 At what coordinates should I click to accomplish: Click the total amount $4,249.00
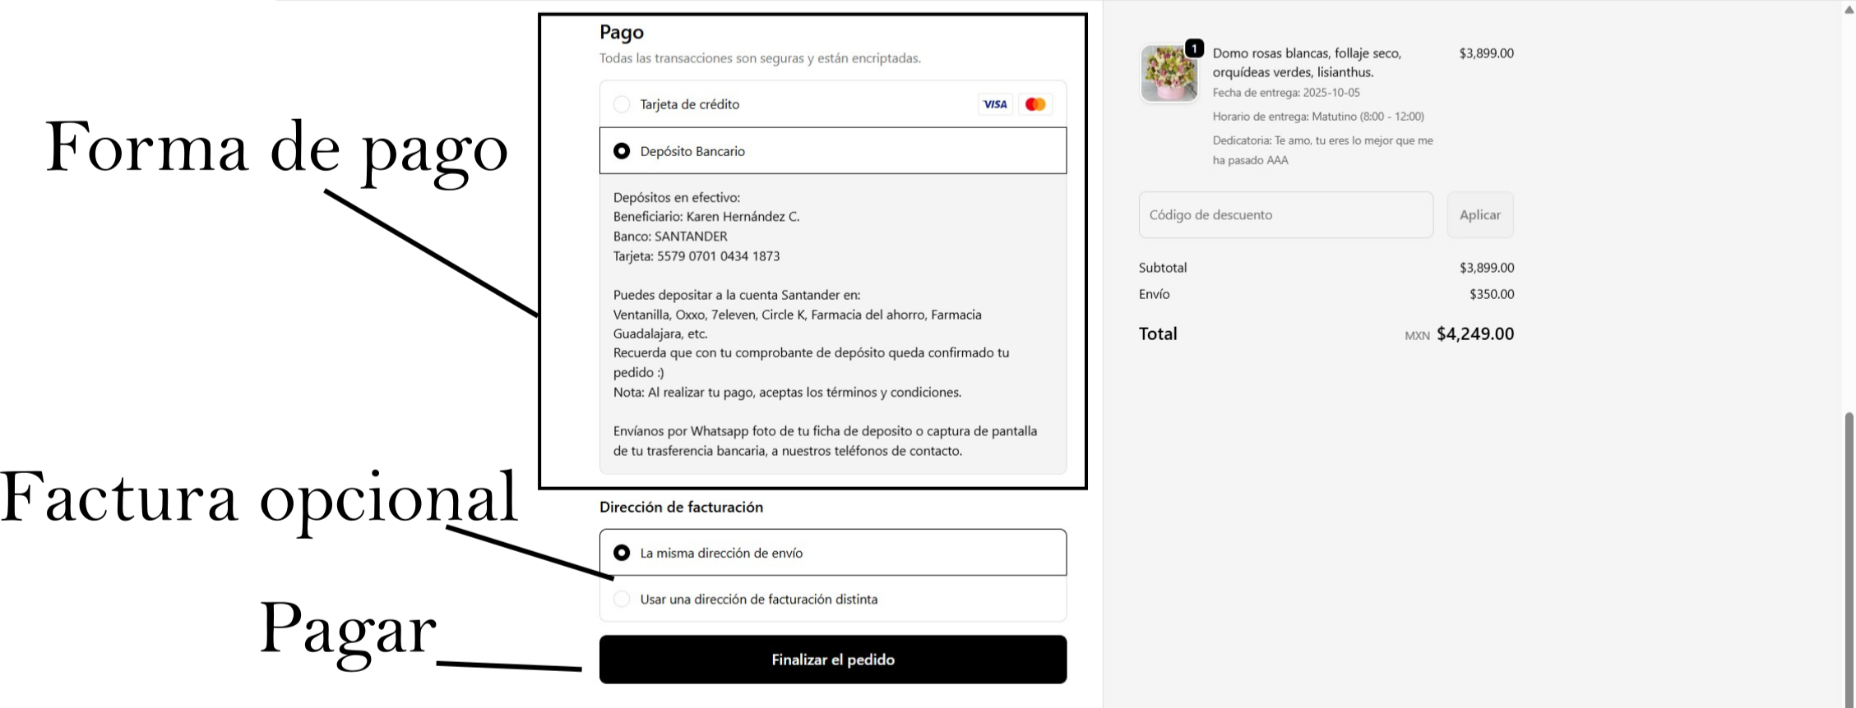tap(1474, 334)
